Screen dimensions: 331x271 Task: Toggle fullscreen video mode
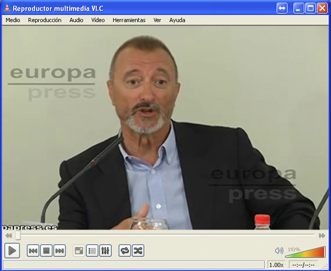pyautogui.click(x=79, y=251)
